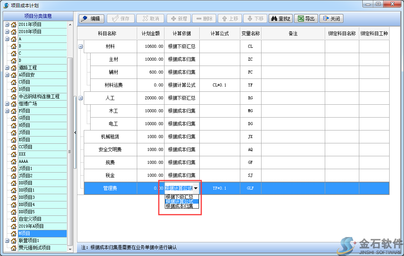This screenshot has height=256, width=404.
Task: Open the 计算依据 dropdown on 管理费 row
Action: (196, 188)
